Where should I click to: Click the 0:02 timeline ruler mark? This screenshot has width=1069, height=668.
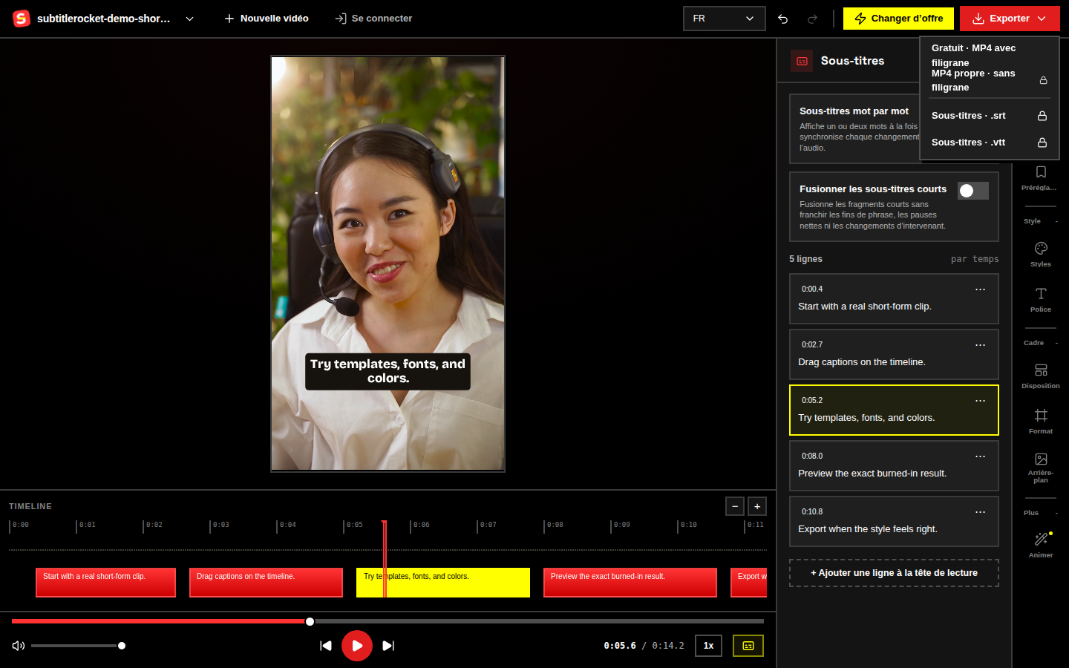click(x=154, y=525)
